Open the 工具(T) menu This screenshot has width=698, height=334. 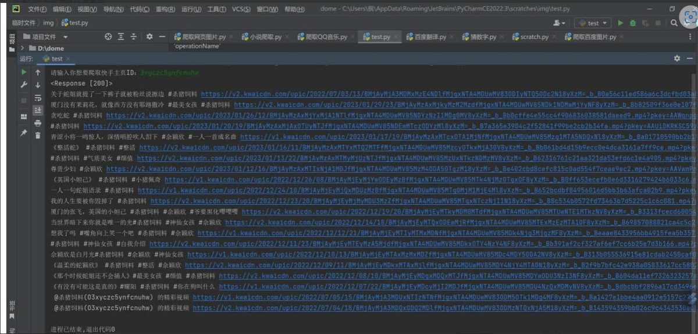tap(217, 9)
